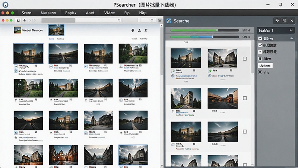Open the Fip menu
The width and height of the screenshot is (298, 168).
pyautogui.click(x=127, y=13)
